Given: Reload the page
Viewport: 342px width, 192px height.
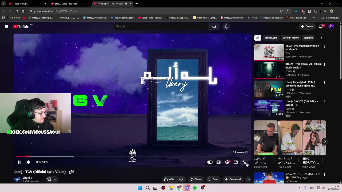Looking at the screenshot, I should (x=17, y=11).
